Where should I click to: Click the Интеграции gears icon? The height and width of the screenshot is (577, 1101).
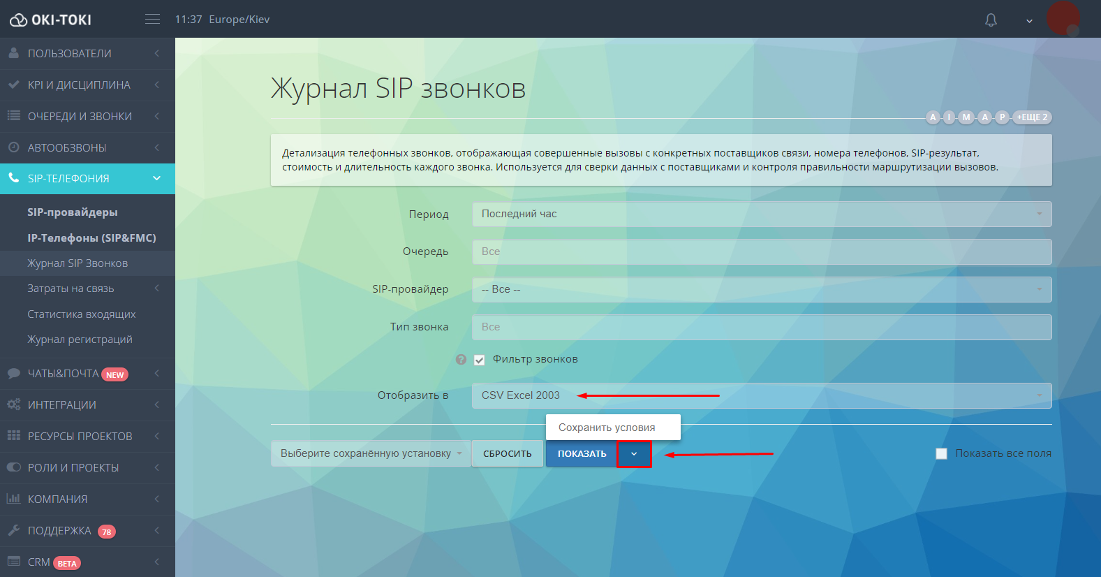[x=13, y=404]
